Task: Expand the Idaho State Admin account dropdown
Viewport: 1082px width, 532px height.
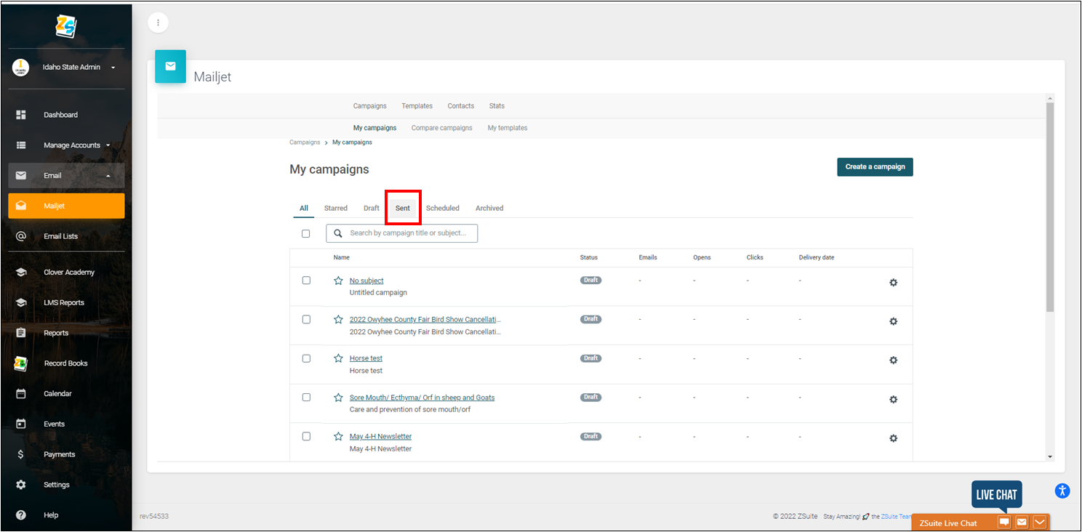Action: tap(113, 68)
